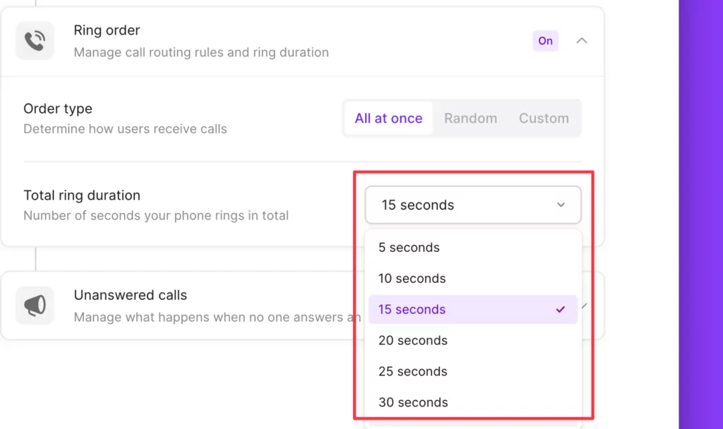The height and width of the screenshot is (429, 723).
Task: Select 5 seconds ring duration
Action: (409, 248)
